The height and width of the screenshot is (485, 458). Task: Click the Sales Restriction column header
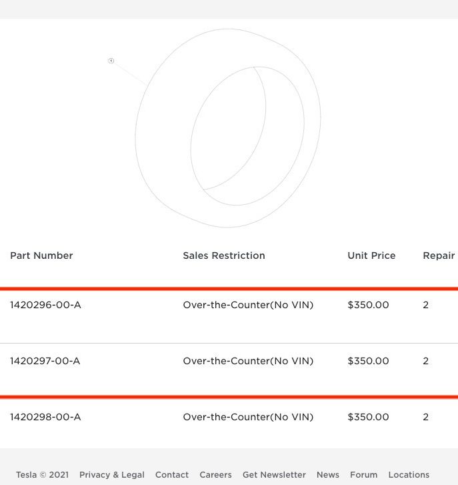pyautogui.click(x=224, y=256)
